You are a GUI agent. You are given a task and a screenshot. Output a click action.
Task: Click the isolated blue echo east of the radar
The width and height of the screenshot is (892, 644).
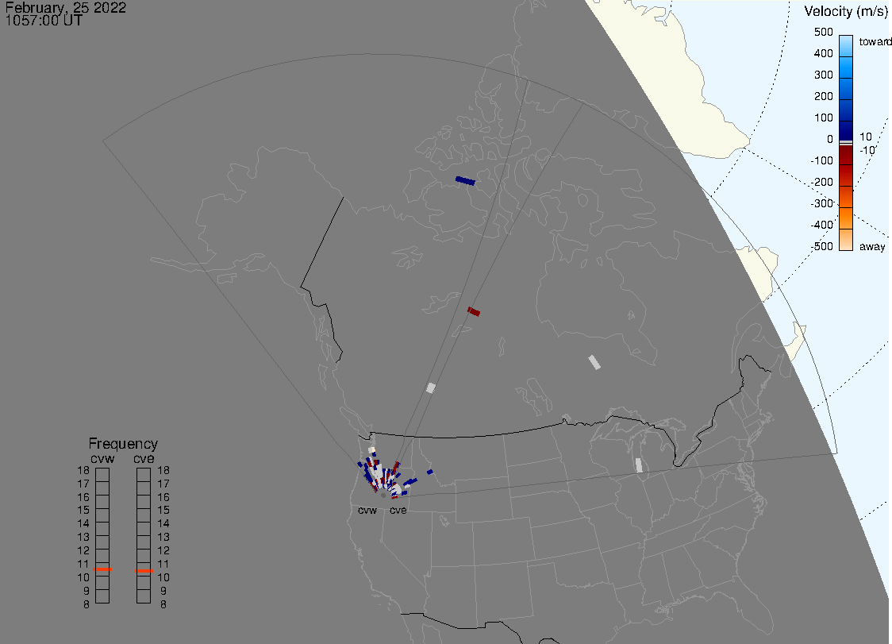(x=430, y=472)
